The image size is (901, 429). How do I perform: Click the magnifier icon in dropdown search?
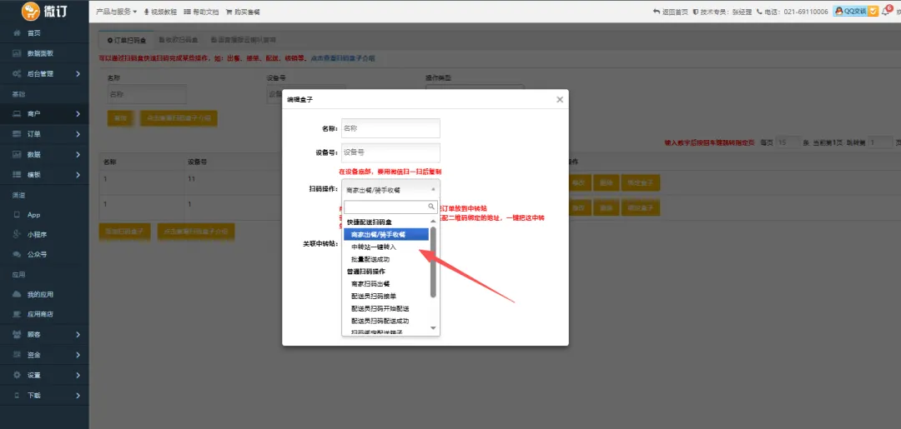(x=431, y=207)
